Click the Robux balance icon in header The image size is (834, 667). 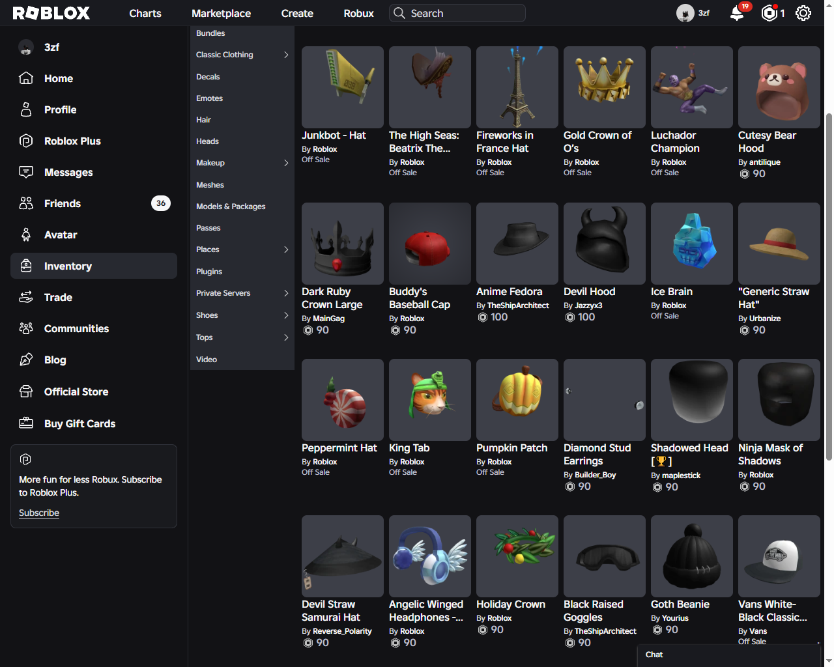coord(769,13)
